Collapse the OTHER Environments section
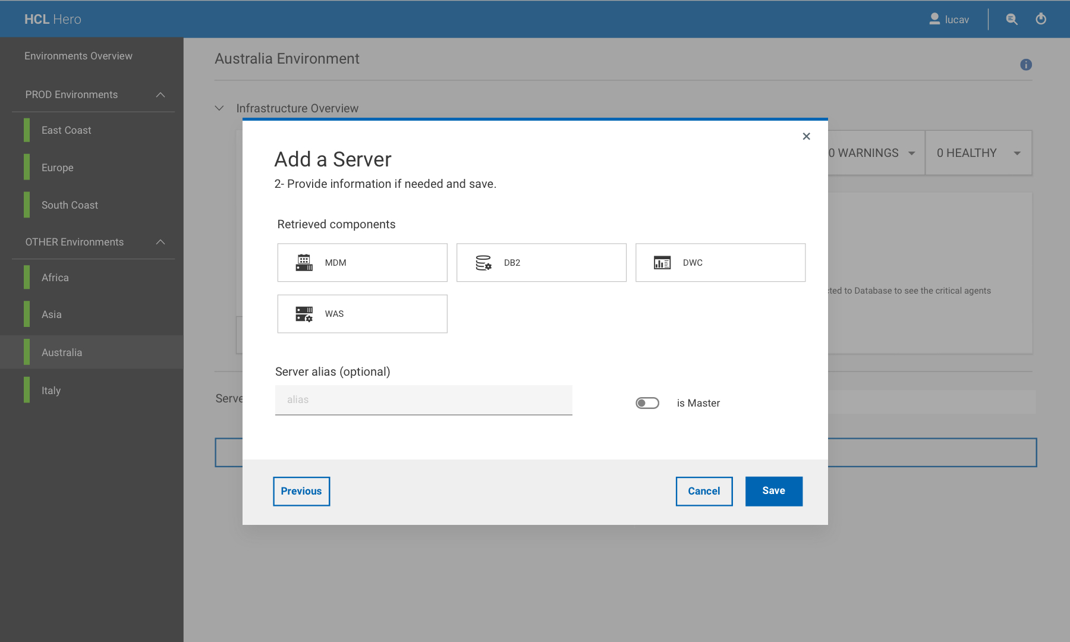The image size is (1070, 642). (160, 242)
